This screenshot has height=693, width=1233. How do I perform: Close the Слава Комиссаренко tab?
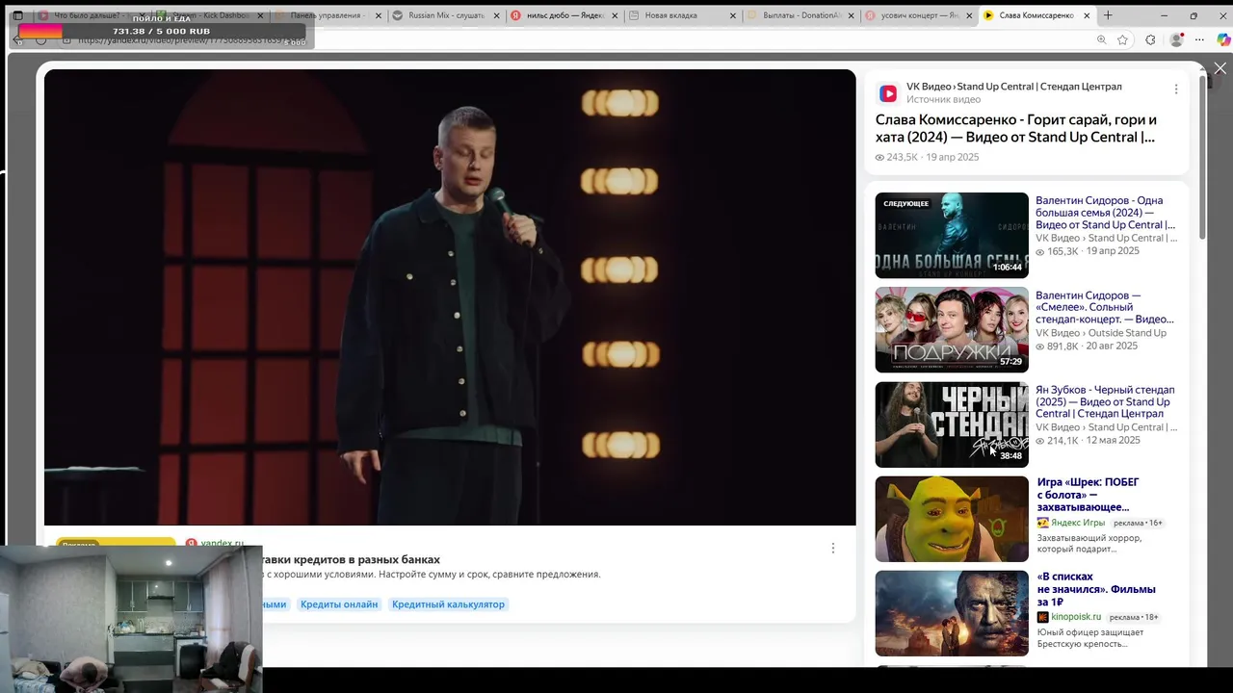[x=1087, y=15]
